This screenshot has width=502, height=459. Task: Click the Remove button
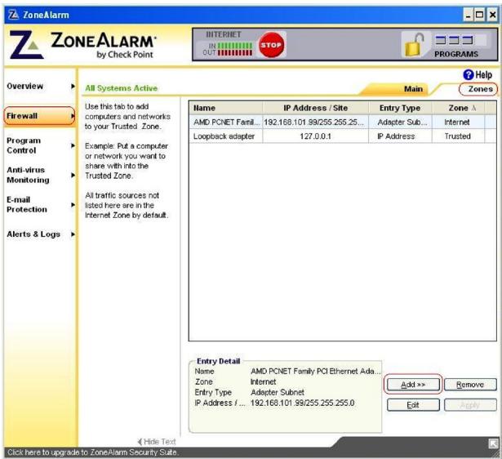click(x=470, y=385)
